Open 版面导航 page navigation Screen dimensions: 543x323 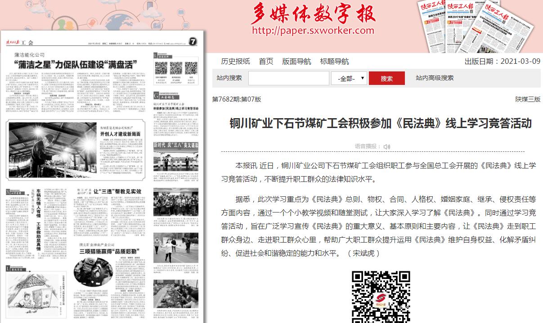pos(296,62)
